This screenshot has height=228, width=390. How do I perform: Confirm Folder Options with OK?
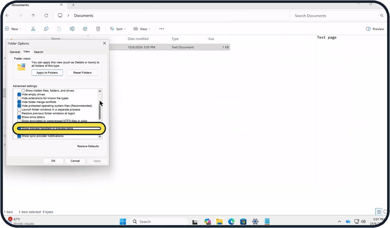(x=53, y=161)
